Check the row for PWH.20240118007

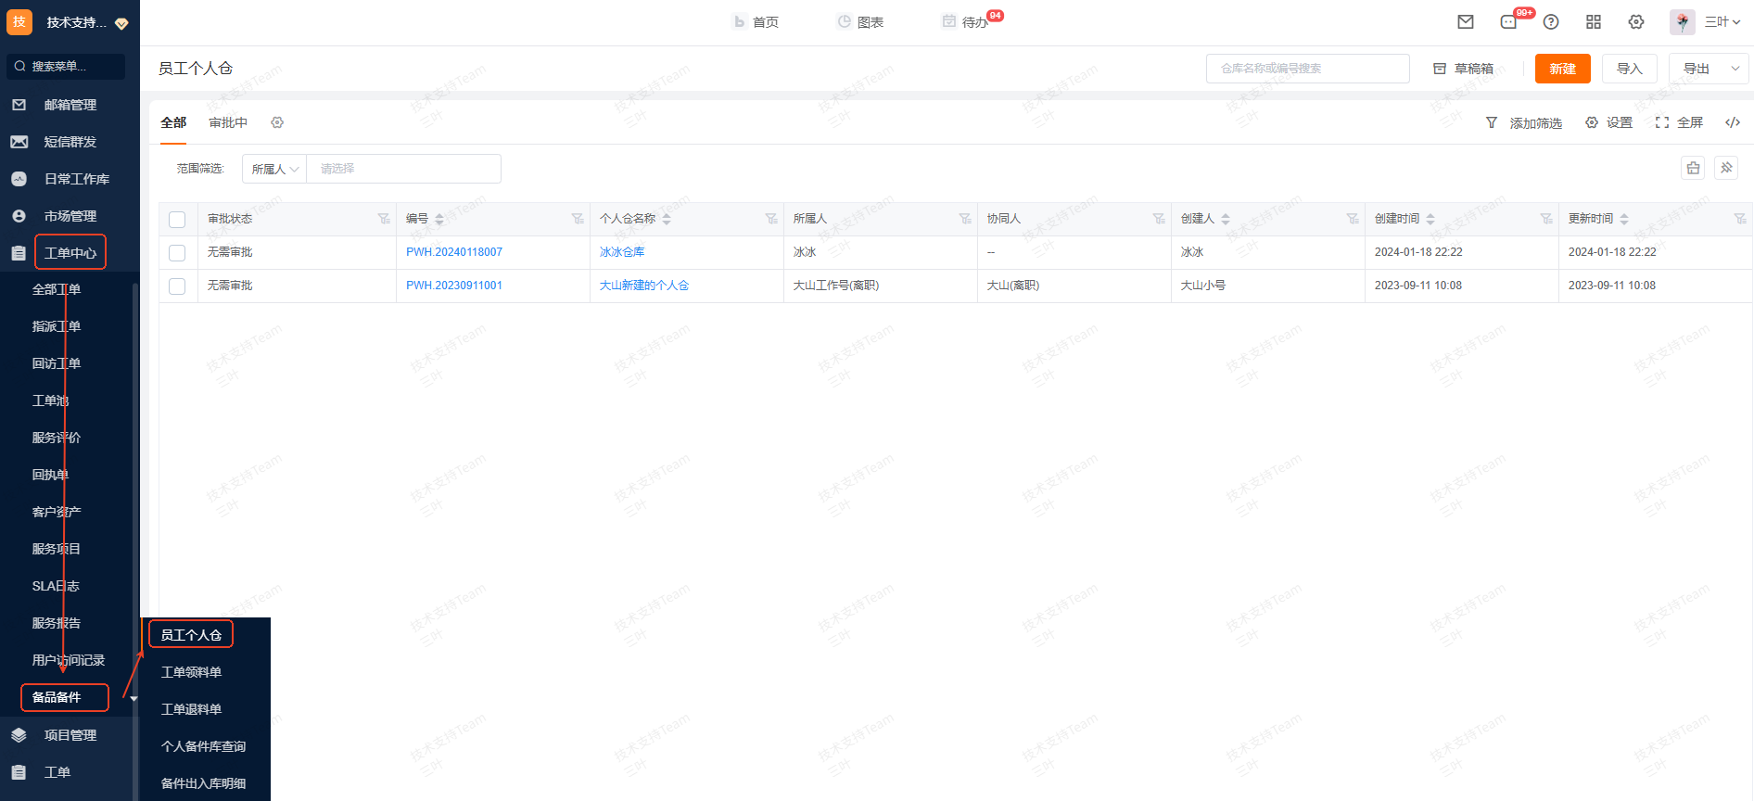click(177, 253)
